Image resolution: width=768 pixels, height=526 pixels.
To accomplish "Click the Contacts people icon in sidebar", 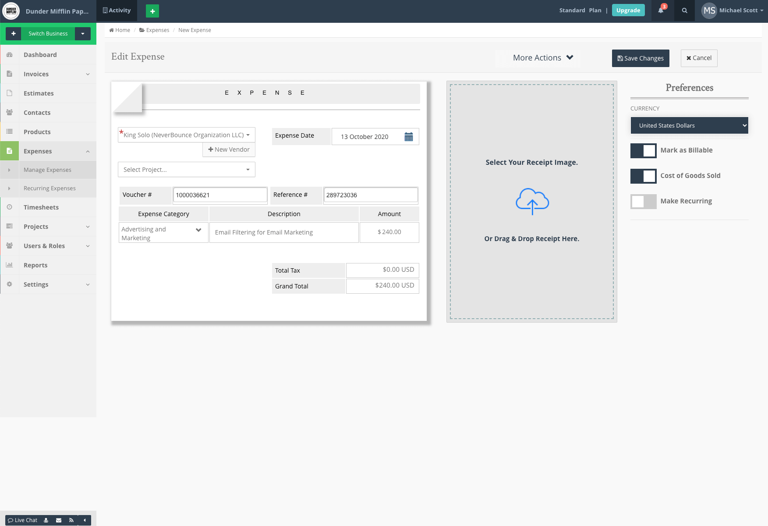I will point(10,113).
